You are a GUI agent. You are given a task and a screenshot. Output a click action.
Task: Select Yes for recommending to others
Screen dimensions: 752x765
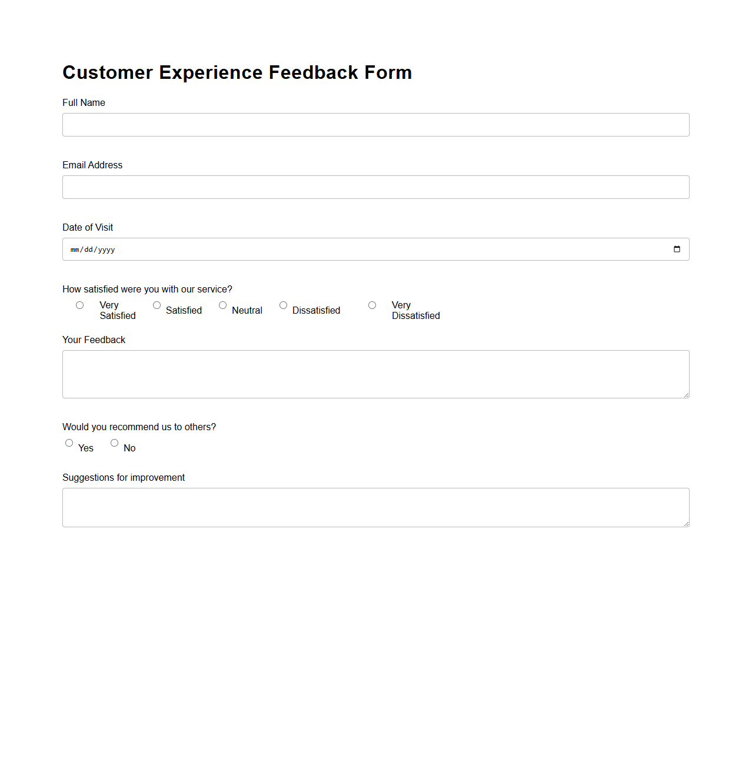pyautogui.click(x=69, y=443)
